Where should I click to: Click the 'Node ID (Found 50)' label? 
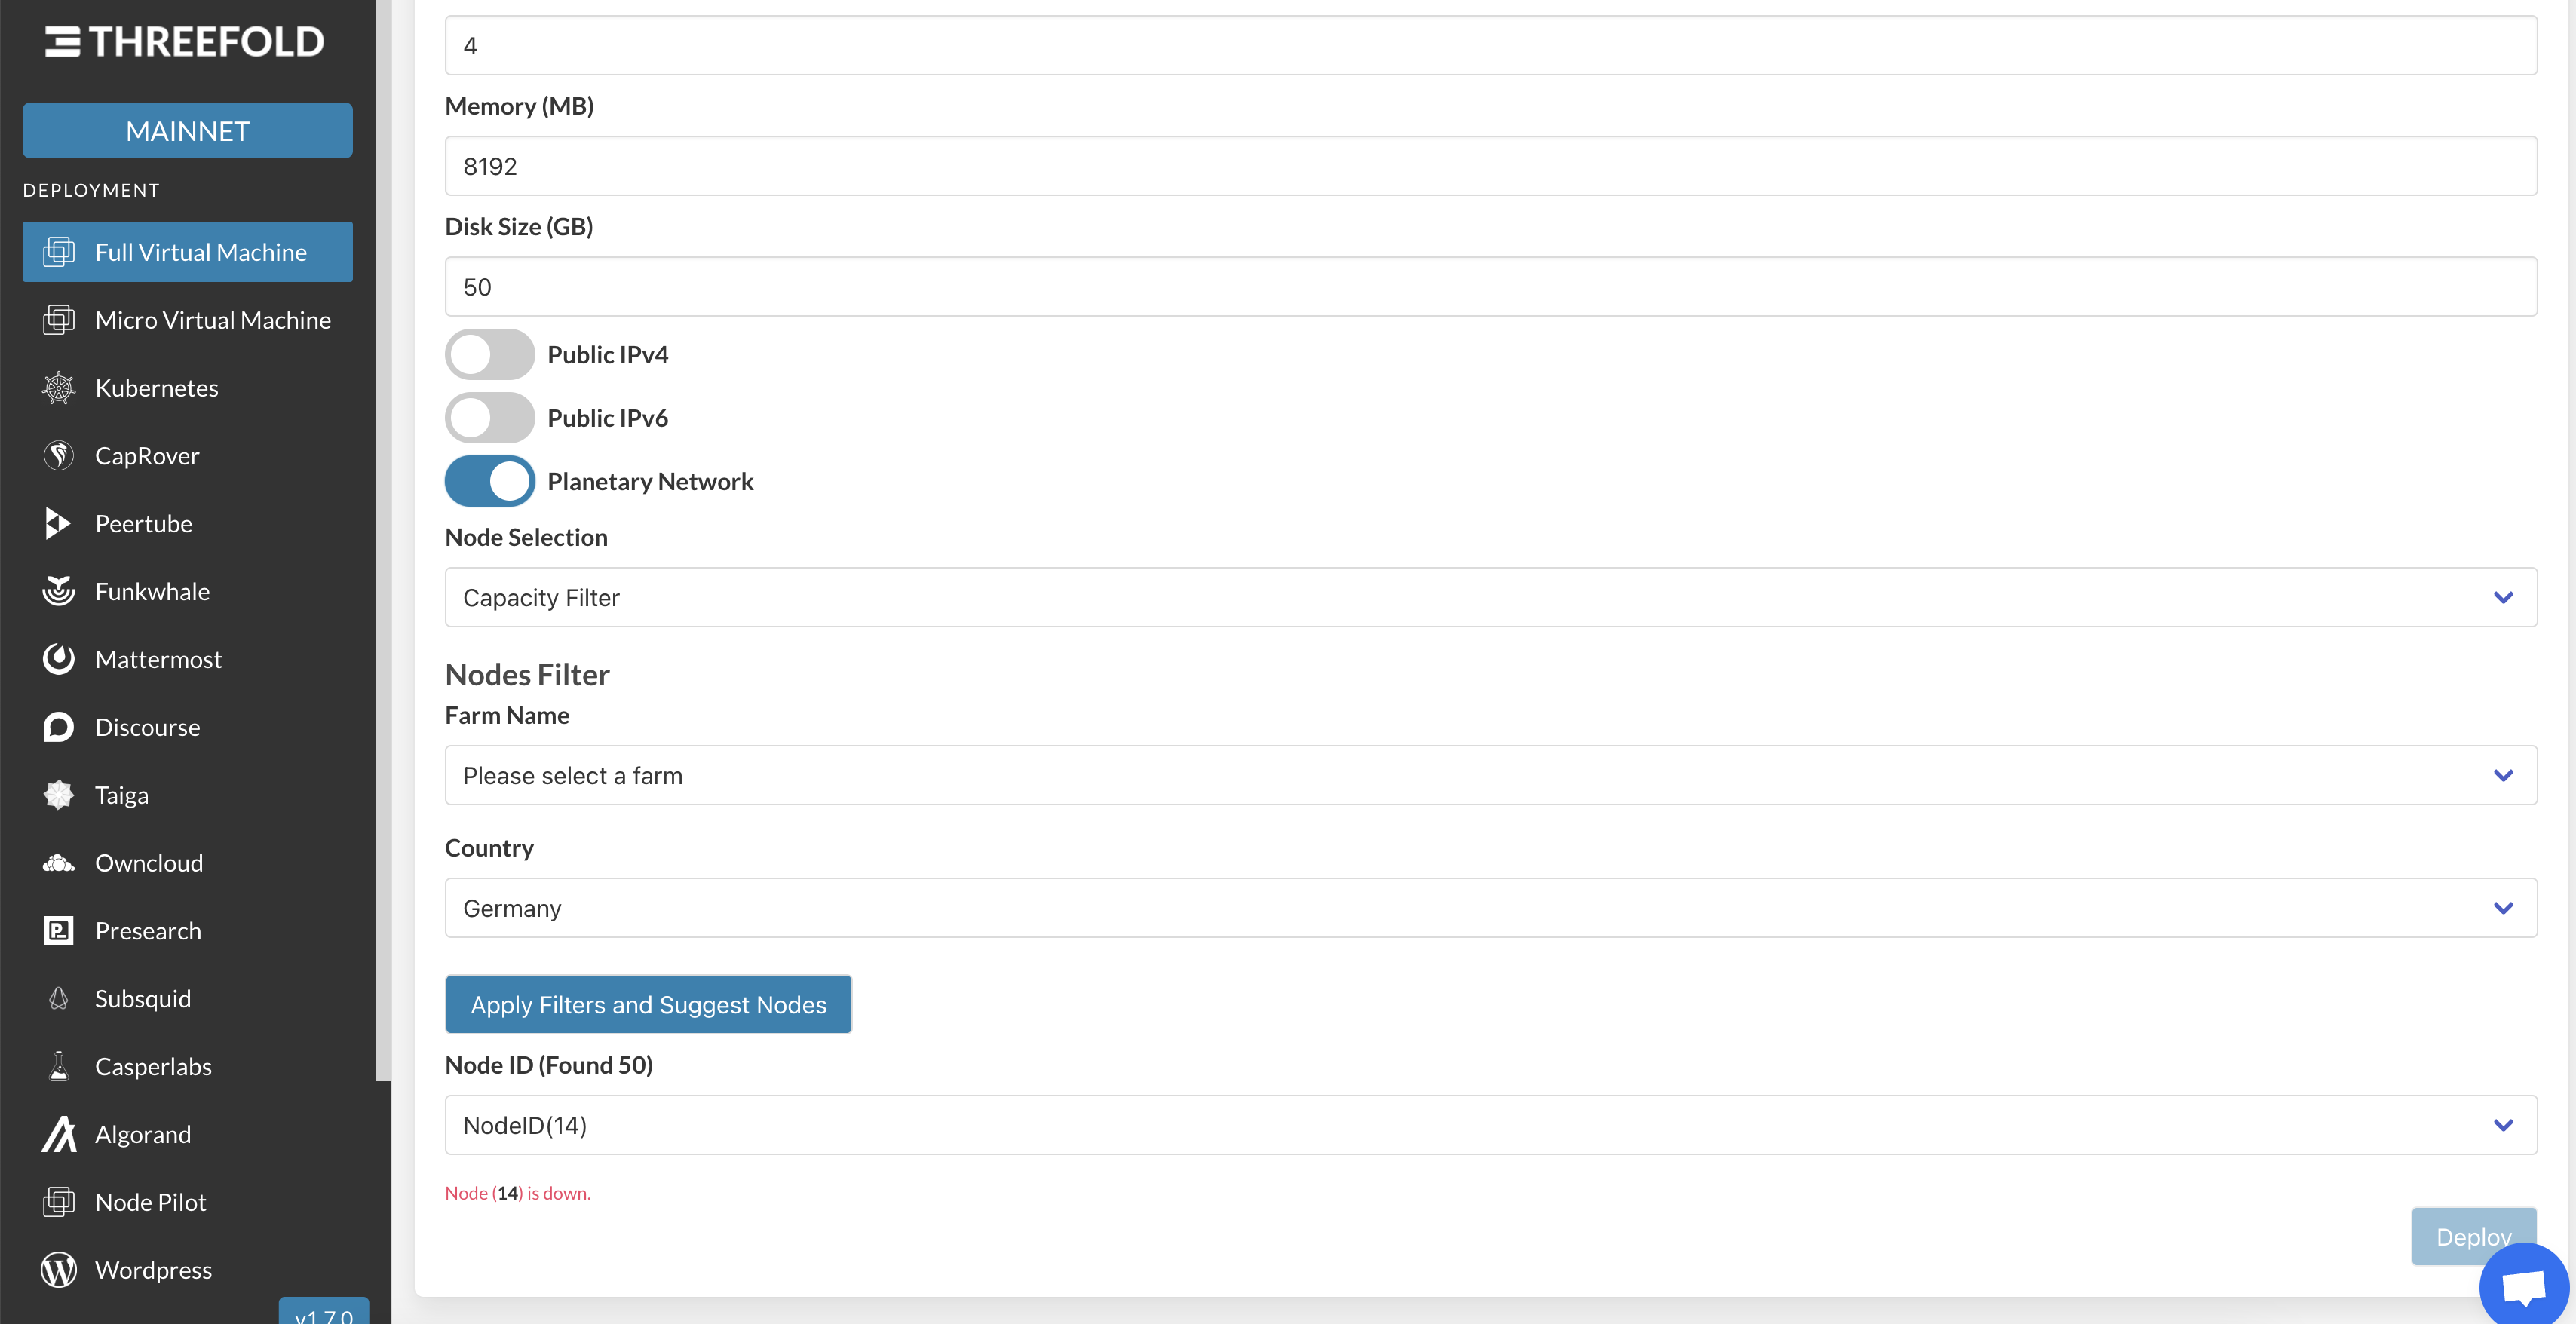(549, 1065)
